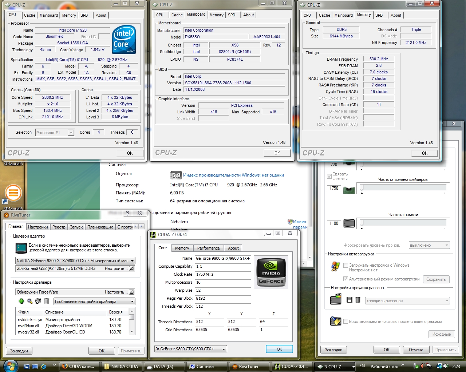The width and height of the screenshot is (466, 372).
Task: Click the NVIDIA GeForce logo in CUDA-Z
Action: [272, 272]
